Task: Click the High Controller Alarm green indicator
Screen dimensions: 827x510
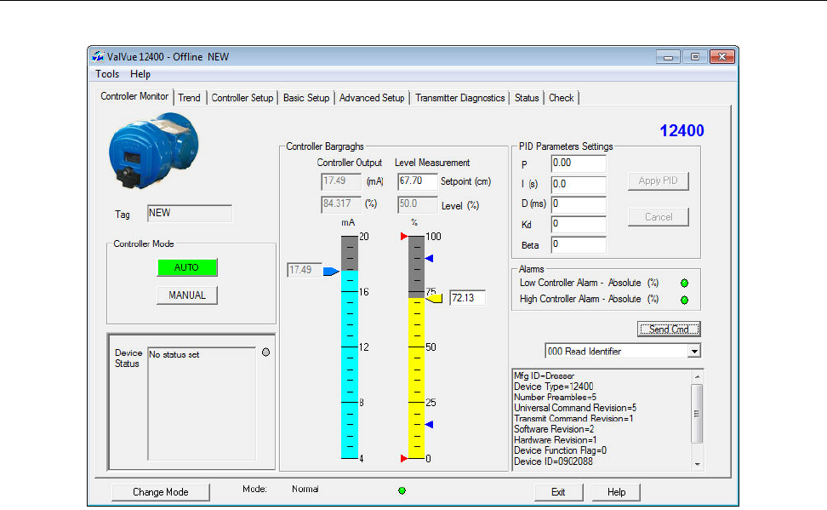Action: (x=685, y=300)
